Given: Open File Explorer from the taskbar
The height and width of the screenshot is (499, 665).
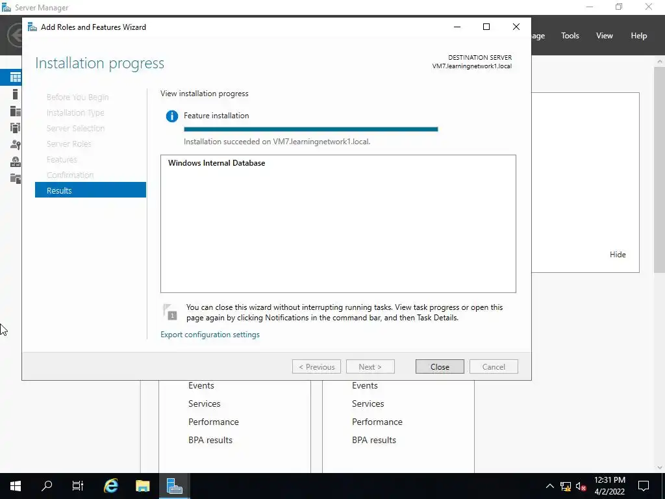Looking at the screenshot, I should 142,486.
